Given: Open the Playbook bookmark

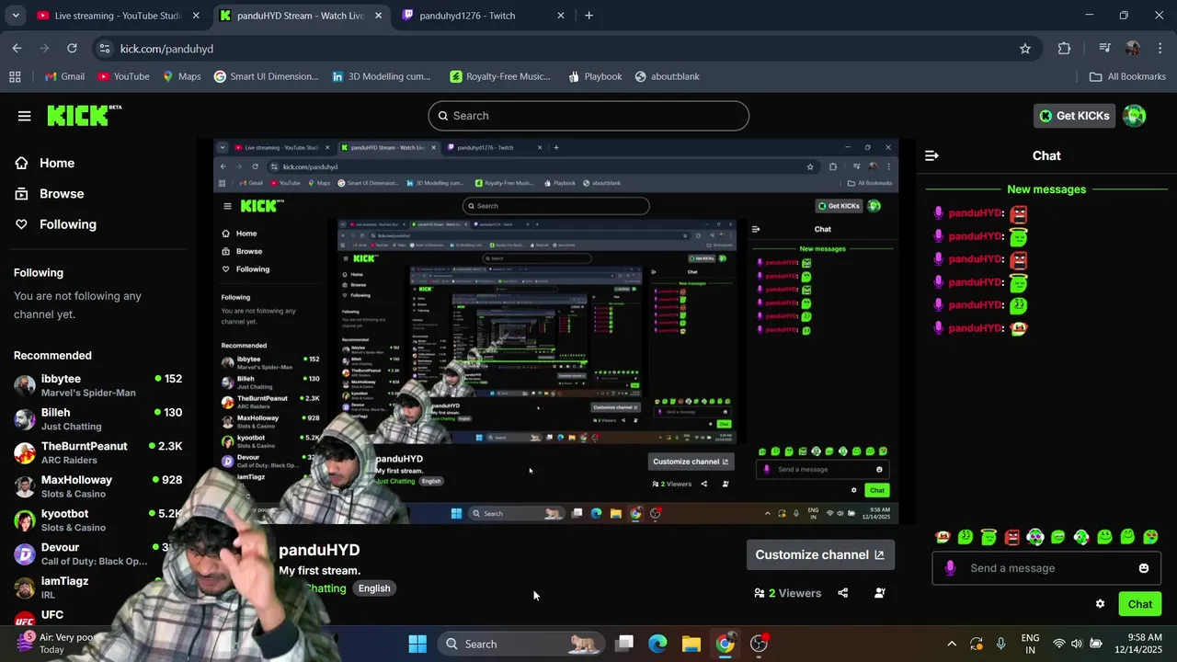Looking at the screenshot, I should click(595, 76).
